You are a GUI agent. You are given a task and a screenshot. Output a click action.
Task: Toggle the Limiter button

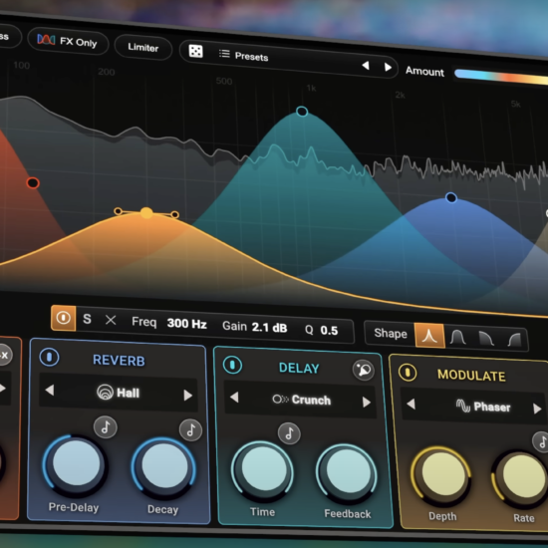142,47
